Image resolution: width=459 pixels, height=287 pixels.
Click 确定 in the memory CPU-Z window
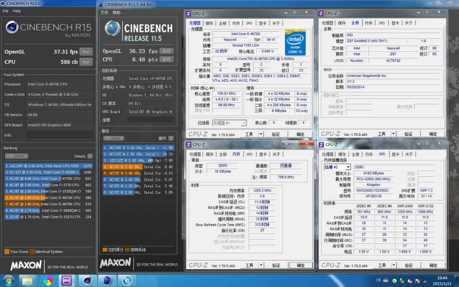click(301, 265)
